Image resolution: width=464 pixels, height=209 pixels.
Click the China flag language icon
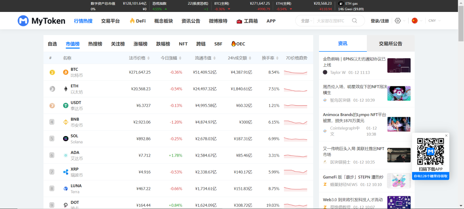415,21
